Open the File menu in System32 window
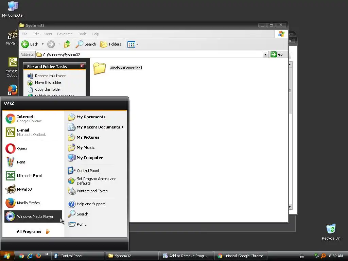The image size is (348, 261). 24,34
